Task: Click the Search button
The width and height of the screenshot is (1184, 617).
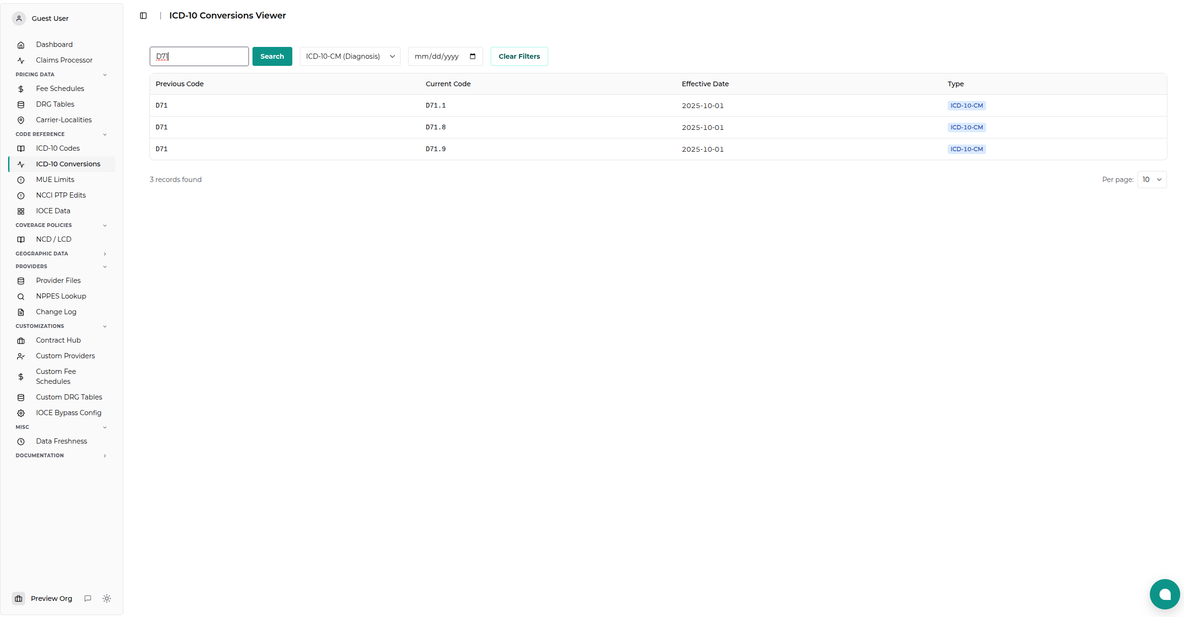Action: (272, 56)
